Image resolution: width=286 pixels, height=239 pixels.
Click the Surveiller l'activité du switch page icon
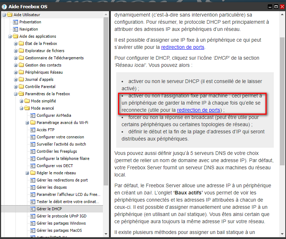(x=33, y=144)
